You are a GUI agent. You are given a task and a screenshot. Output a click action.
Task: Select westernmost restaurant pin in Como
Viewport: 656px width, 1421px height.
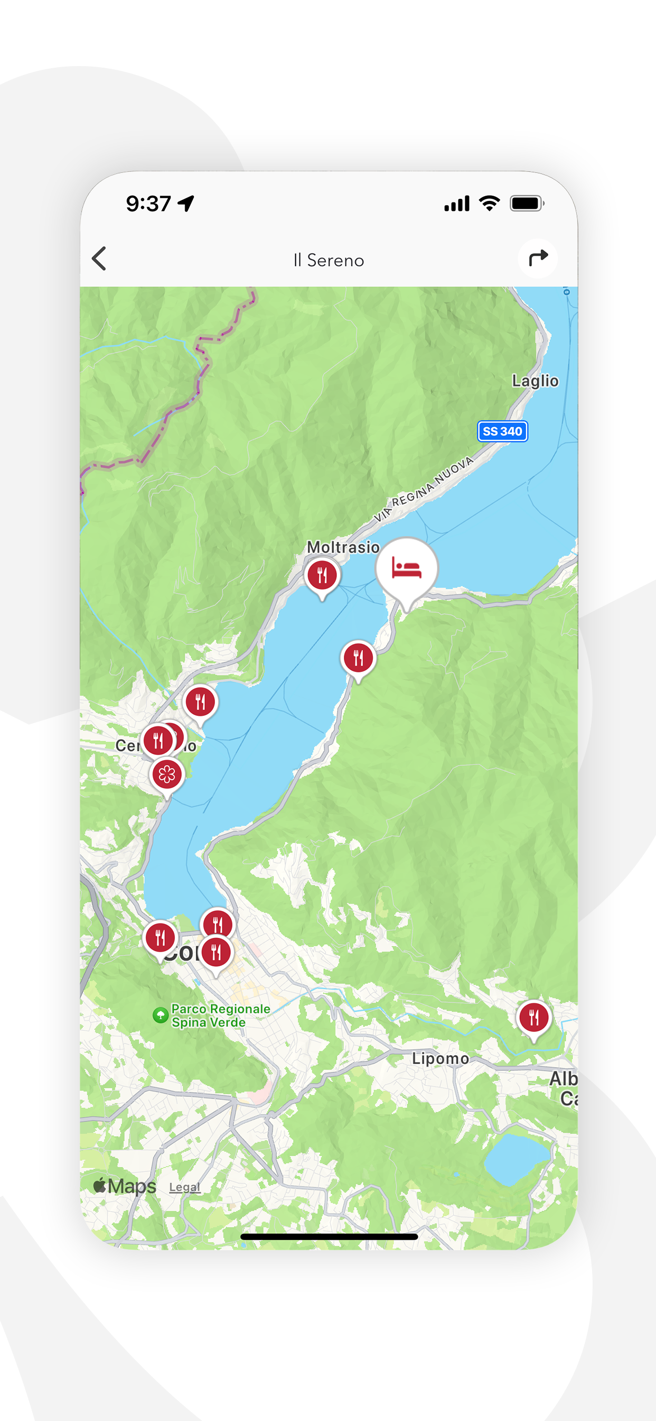click(x=160, y=938)
